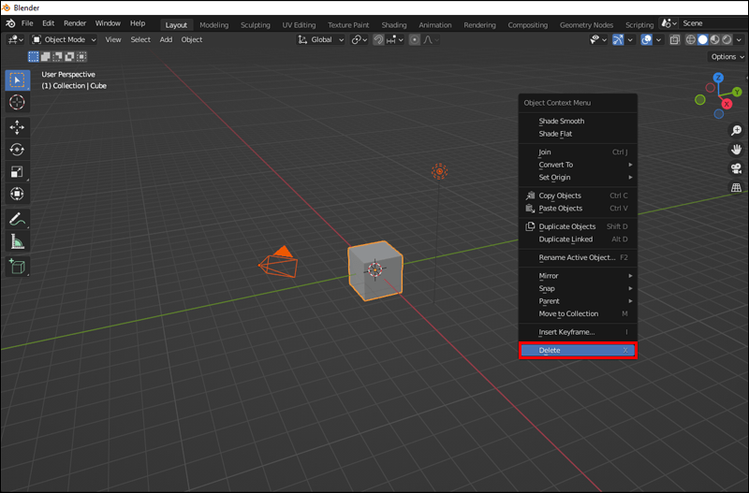Click the camera view icon in viewport

coord(736,168)
